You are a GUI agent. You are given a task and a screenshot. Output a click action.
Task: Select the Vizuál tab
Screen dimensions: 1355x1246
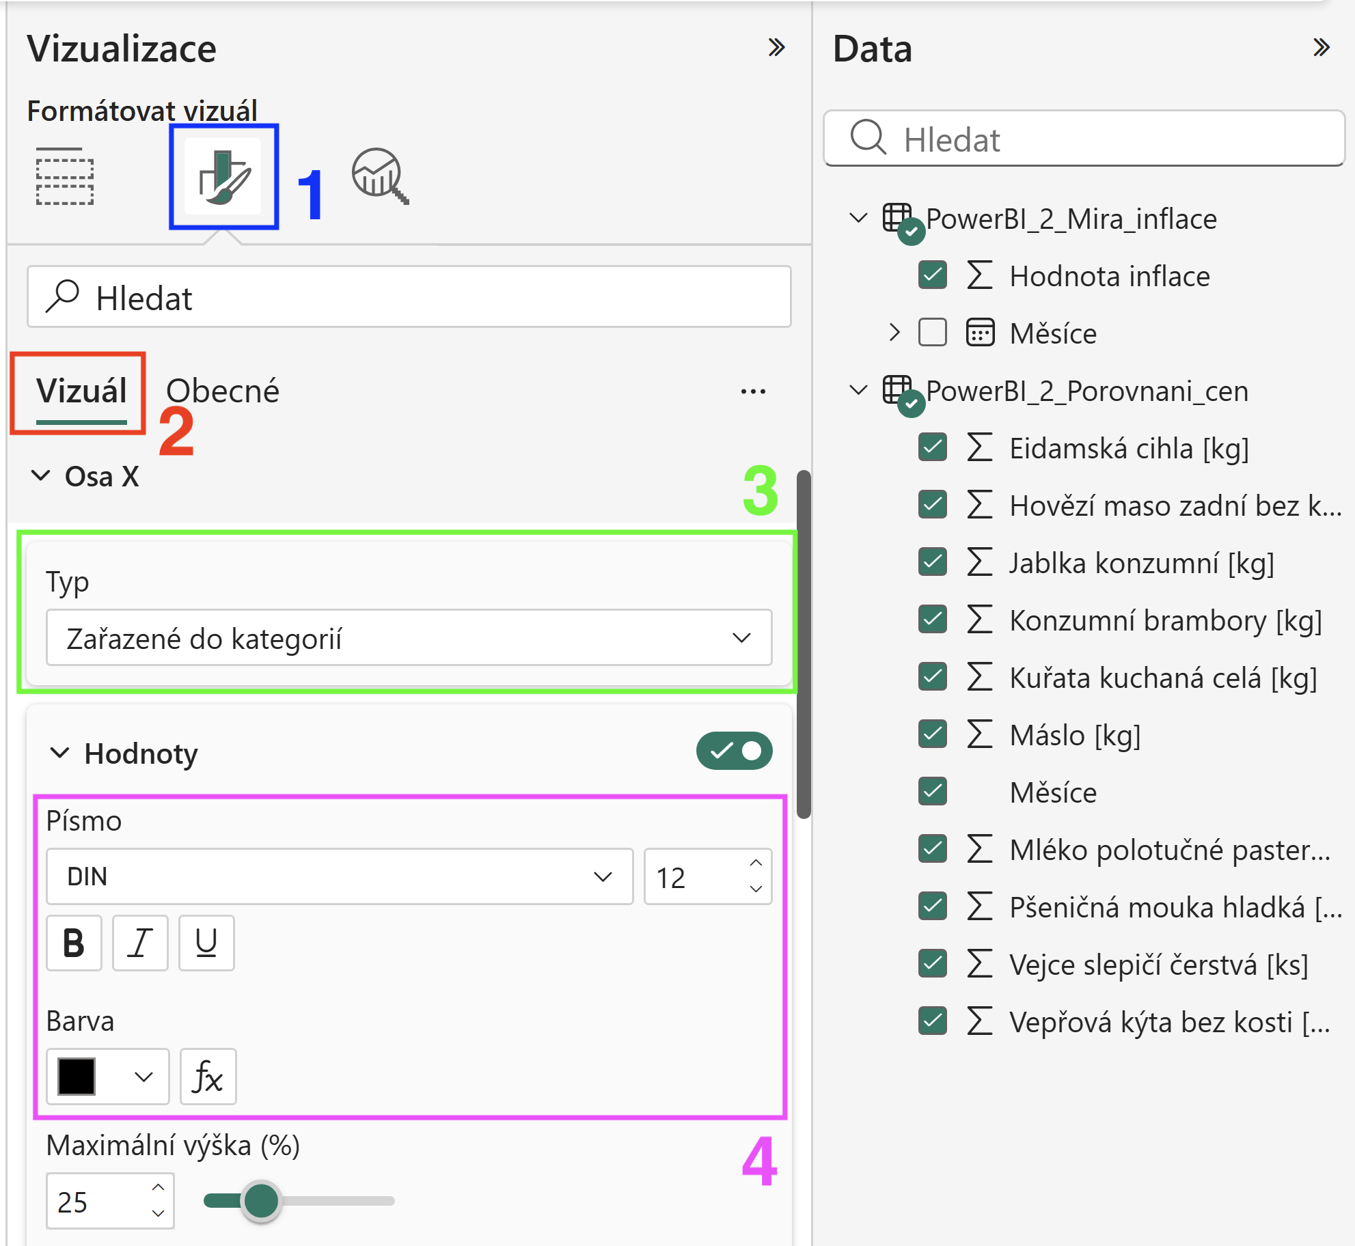[81, 391]
